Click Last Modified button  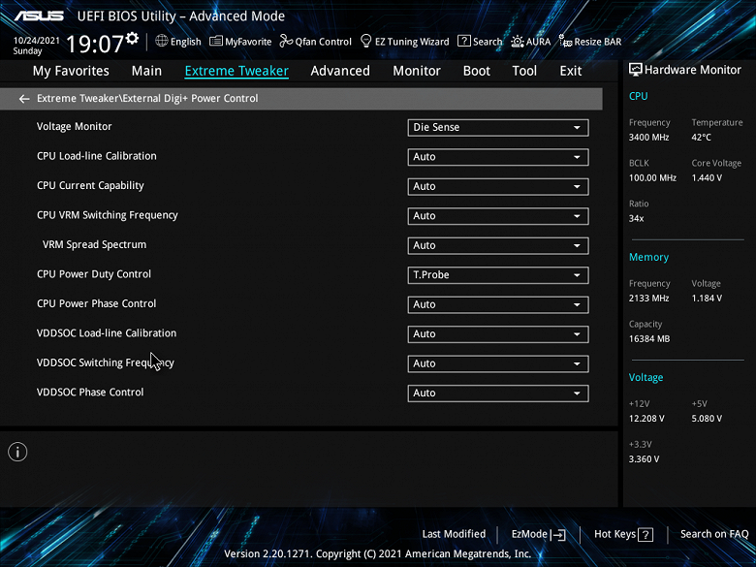click(x=454, y=534)
